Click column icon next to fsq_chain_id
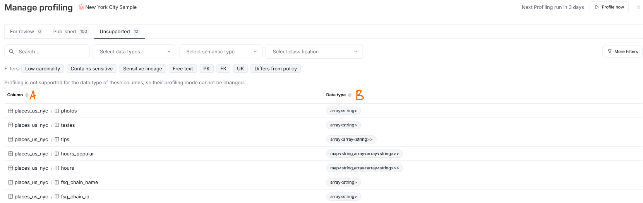Image resolution: width=643 pixels, height=203 pixels. pos(57,197)
